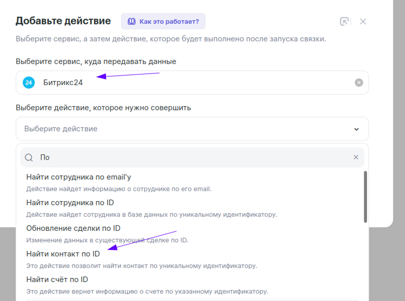Pick 'Обновление сделки по ID' action
The image size is (405, 301).
(73, 228)
